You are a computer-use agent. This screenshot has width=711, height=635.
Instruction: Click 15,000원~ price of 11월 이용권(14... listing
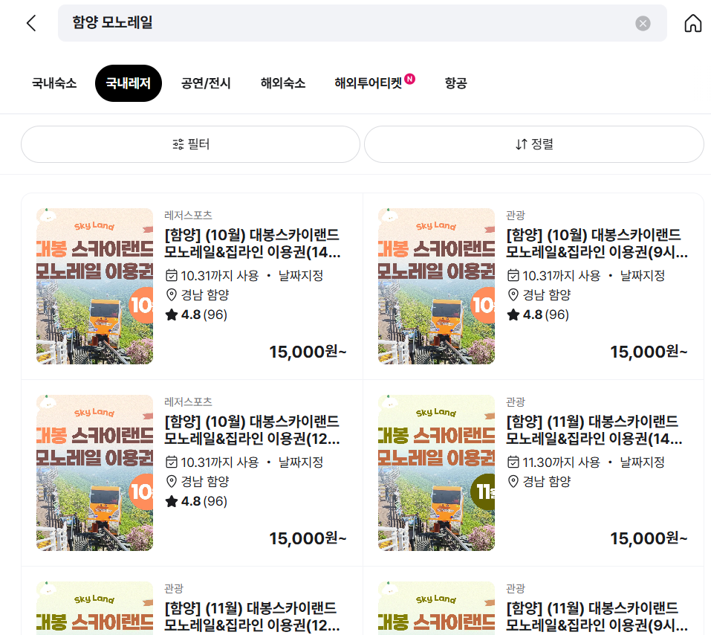tap(649, 538)
